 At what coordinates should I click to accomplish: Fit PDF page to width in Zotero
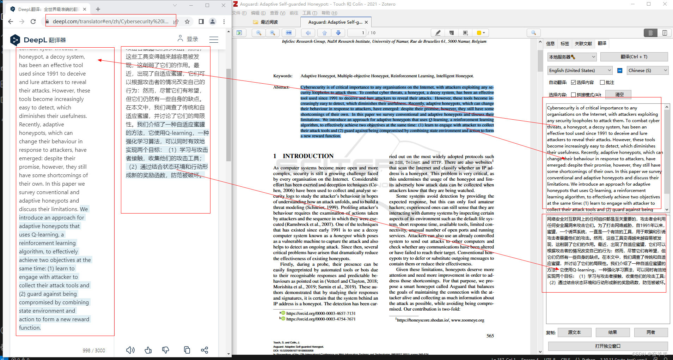(289, 33)
